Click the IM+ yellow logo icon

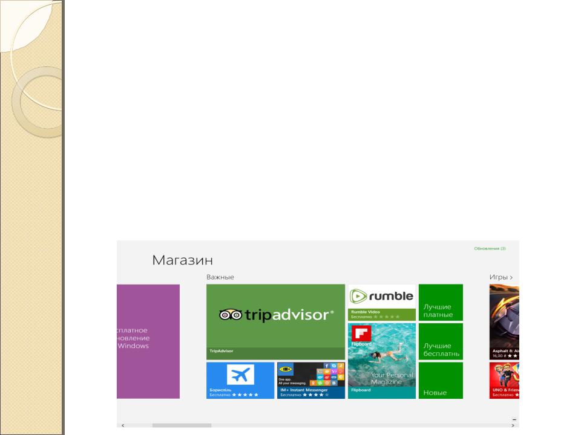[x=285, y=369]
